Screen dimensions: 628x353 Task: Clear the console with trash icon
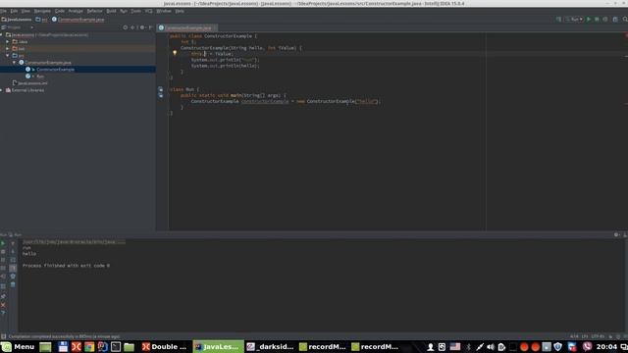click(13, 284)
